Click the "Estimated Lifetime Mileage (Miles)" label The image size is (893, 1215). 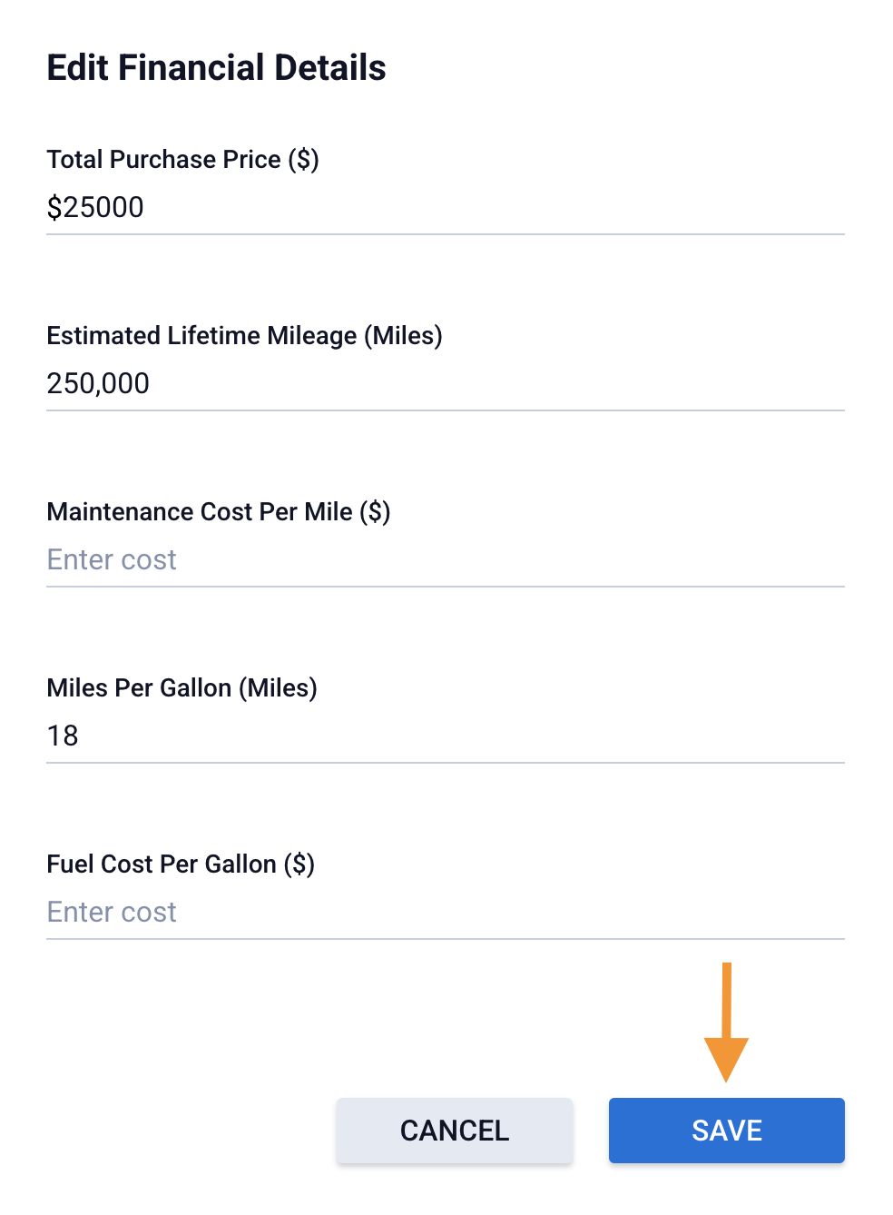click(244, 336)
